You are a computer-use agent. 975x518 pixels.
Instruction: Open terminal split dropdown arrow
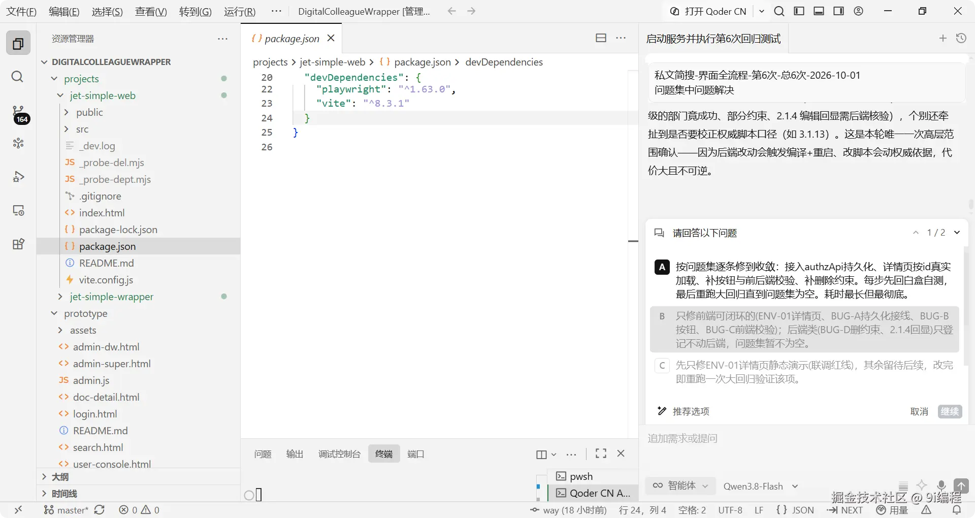click(554, 455)
